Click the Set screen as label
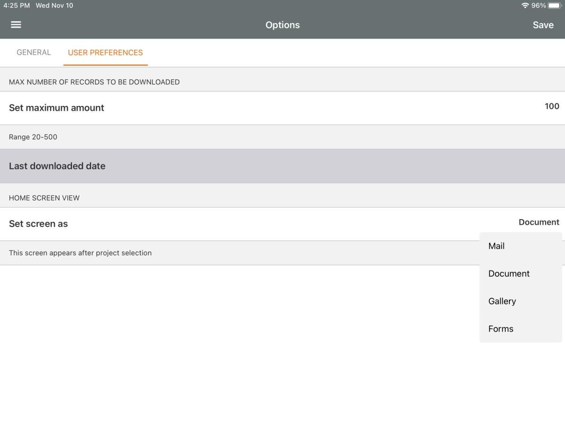The image size is (565, 424). 38,224
